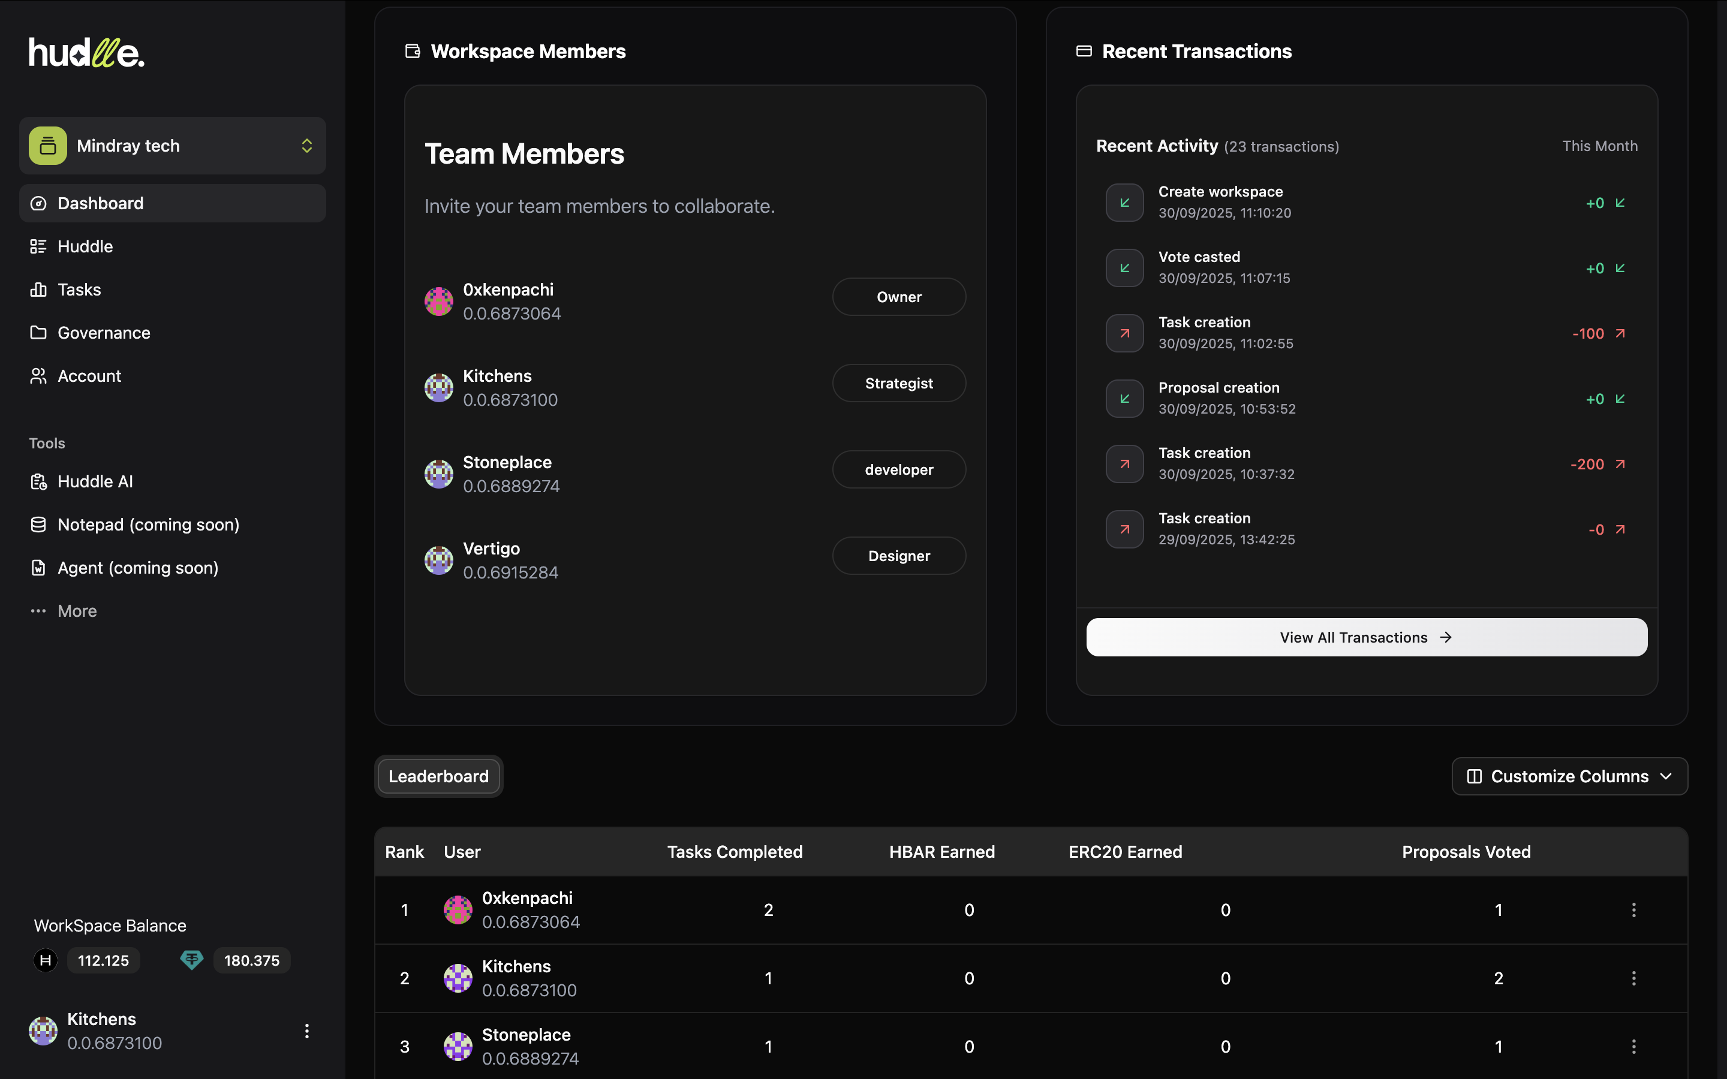
Task: Open the Huddle sidebar item
Action: point(173,246)
